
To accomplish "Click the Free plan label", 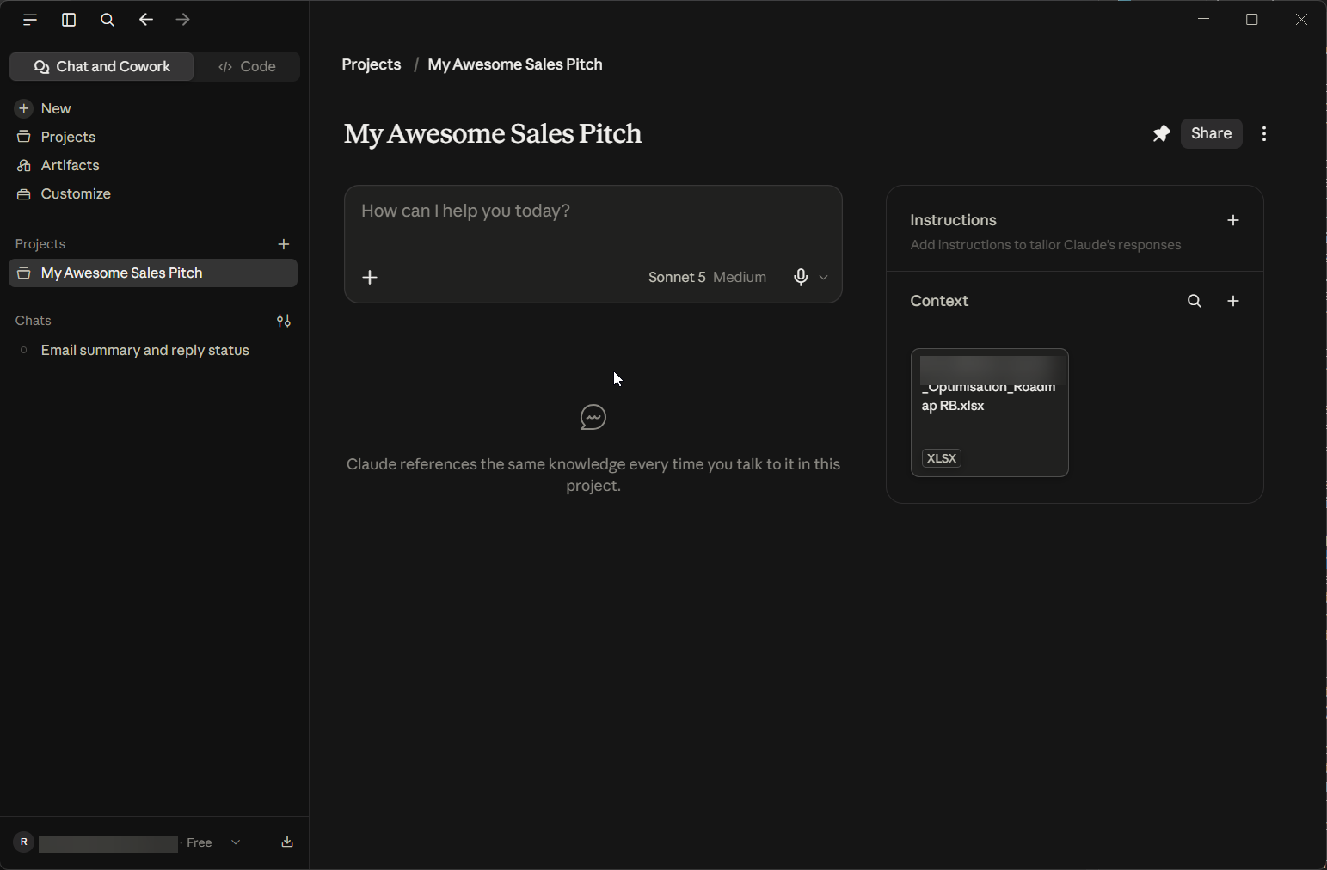I will pos(200,842).
